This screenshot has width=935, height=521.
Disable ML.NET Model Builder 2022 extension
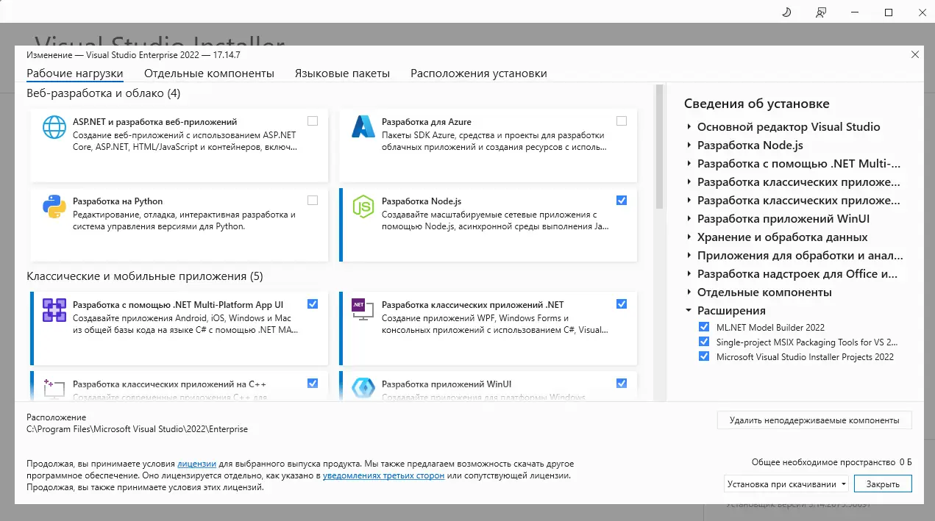704,326
